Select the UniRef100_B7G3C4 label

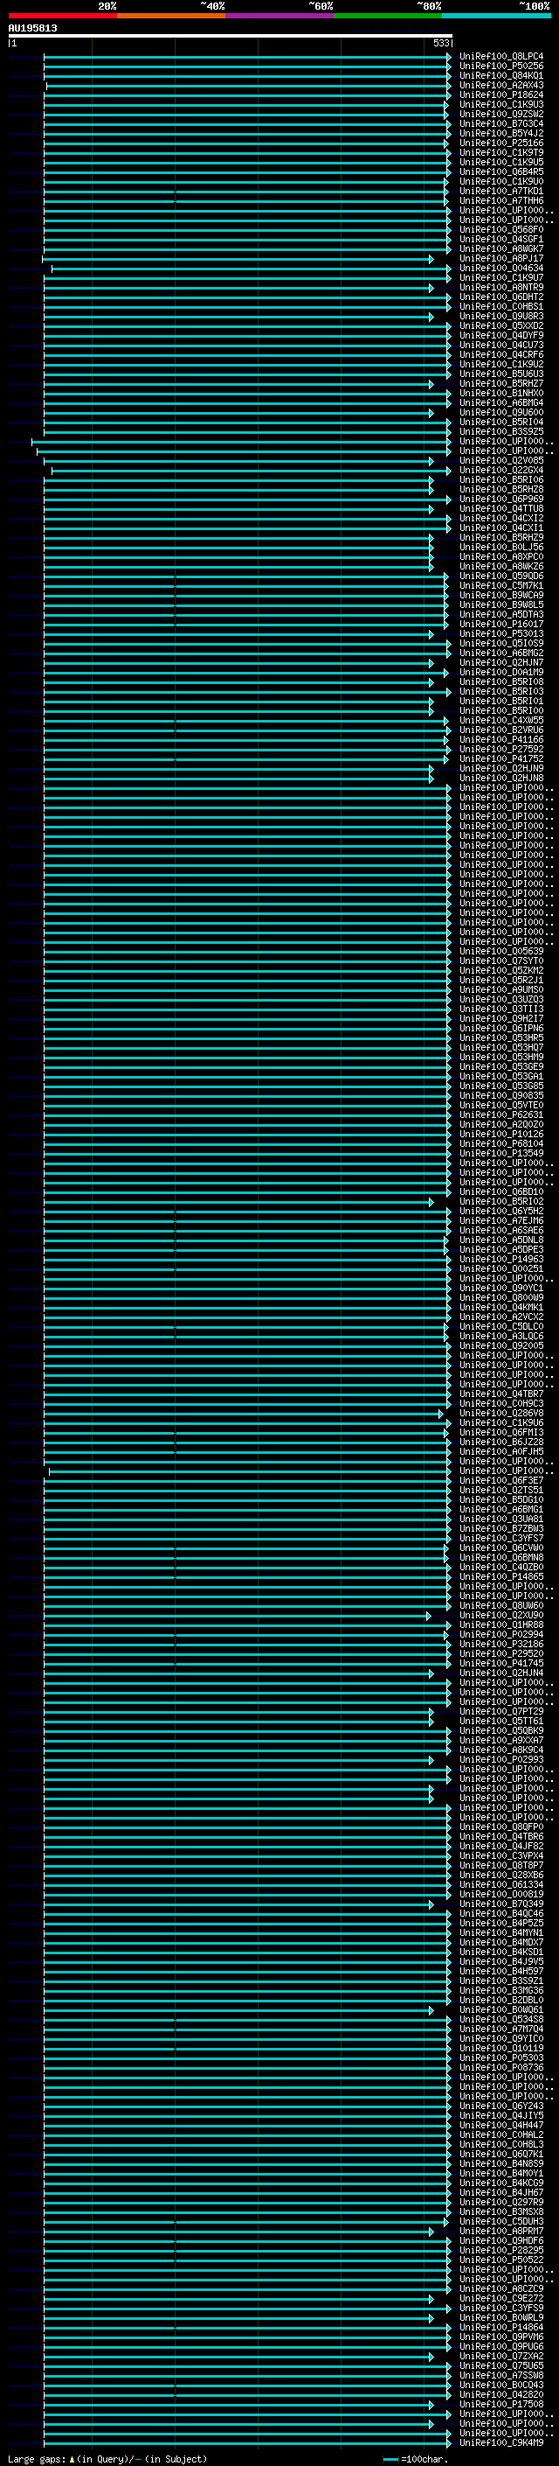501,123
